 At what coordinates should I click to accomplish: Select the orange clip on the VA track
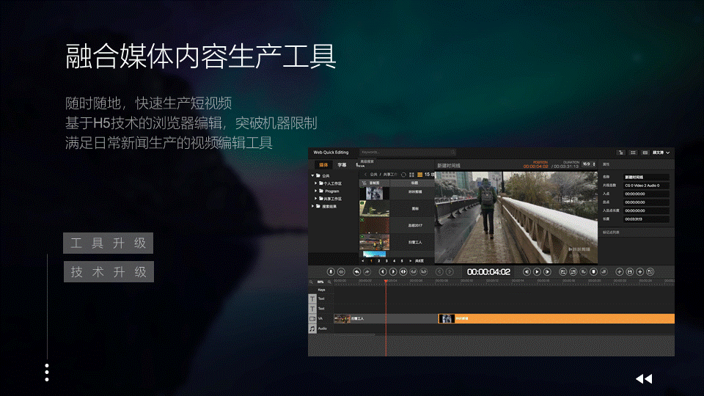pos(556,319)
